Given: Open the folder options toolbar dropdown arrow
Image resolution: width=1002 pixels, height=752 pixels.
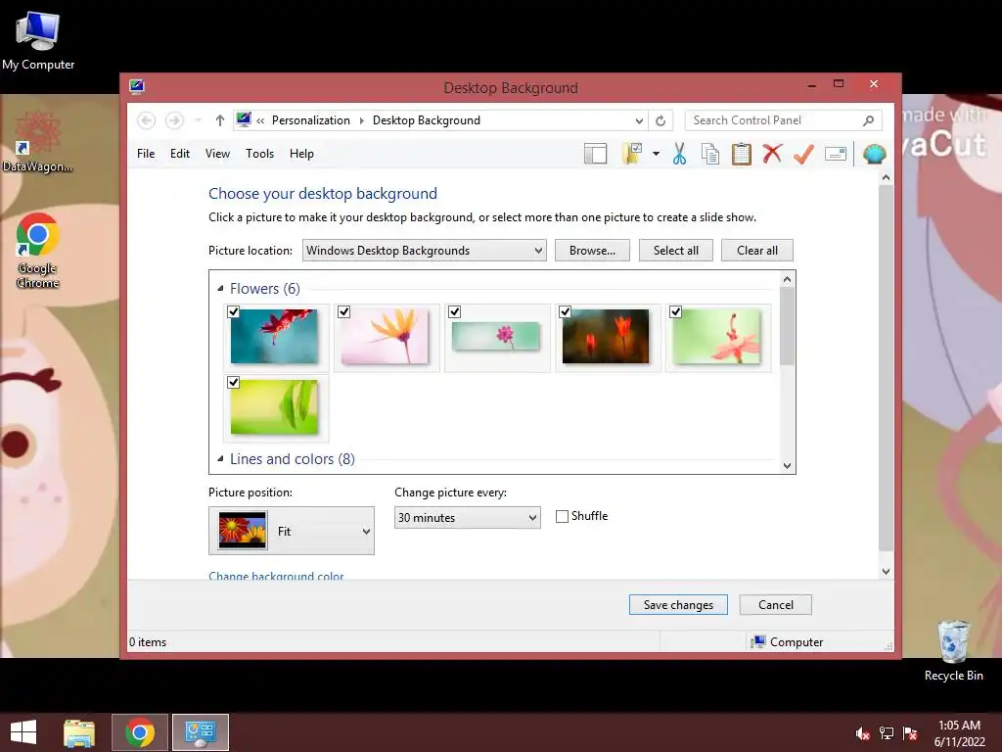Looking at the screenshot, I should [x=657, y=154].
